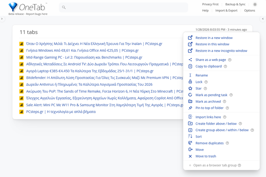266x177 pixels.
Task: Open the Import & Export menu
Action: coord(226,11)
